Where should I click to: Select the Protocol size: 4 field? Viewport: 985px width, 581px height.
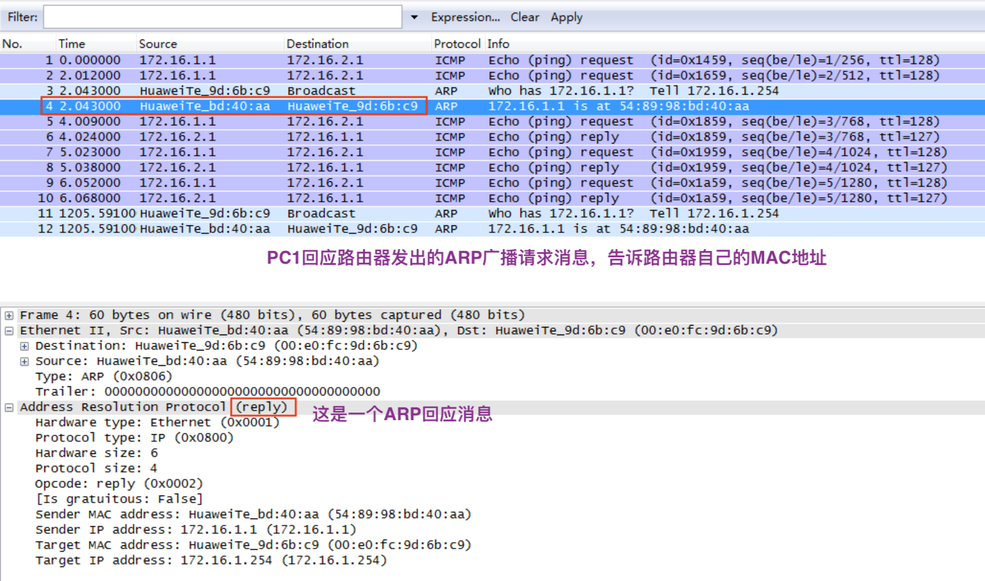click(96, 468)
